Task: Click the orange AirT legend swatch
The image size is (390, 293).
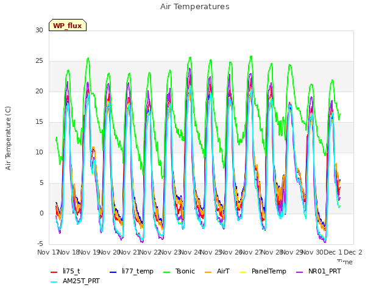Action: click(208, 272)
